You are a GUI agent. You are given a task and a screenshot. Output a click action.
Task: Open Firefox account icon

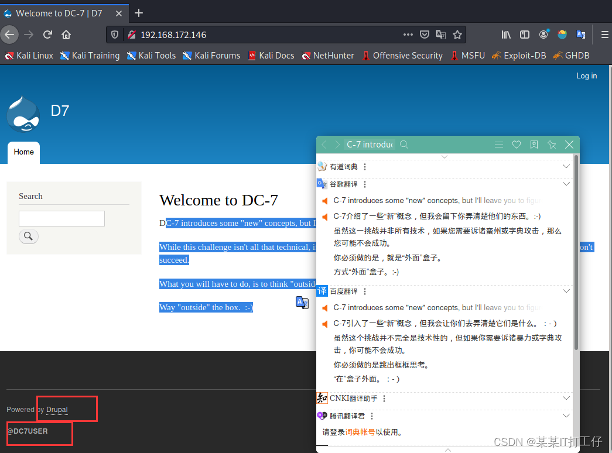pyautogui.click(x=543, y=35)
